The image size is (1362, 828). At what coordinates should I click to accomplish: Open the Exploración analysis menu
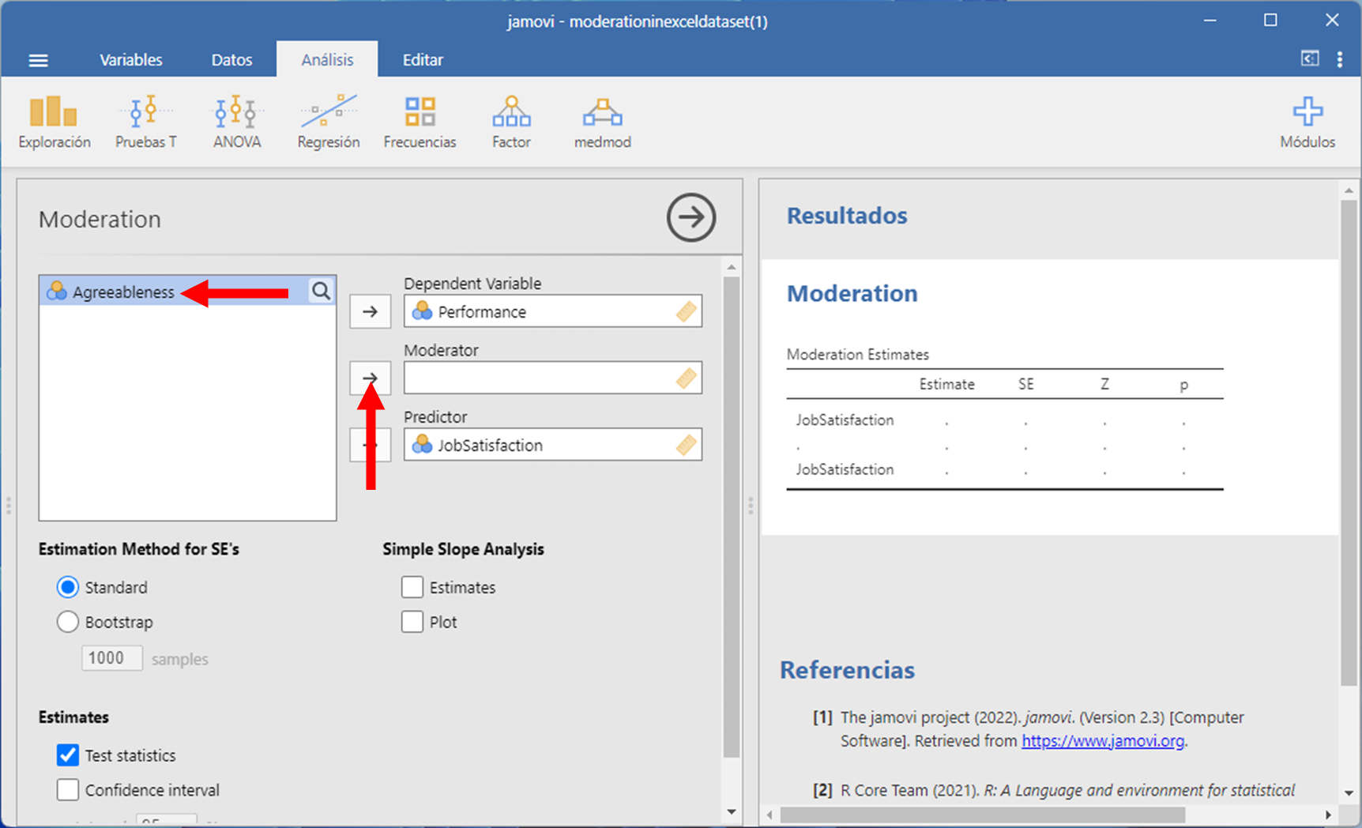pos(54,122)
